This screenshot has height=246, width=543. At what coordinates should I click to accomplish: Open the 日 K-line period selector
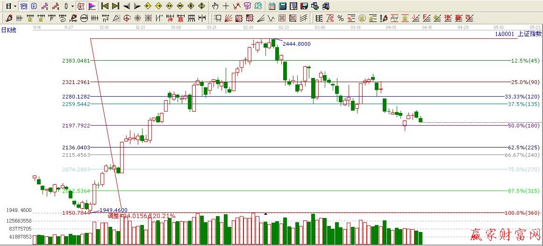(x=8, y=6)
